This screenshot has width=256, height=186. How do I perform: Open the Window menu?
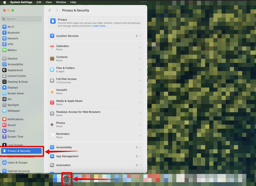pyautogui.click(x=61, y=2)
